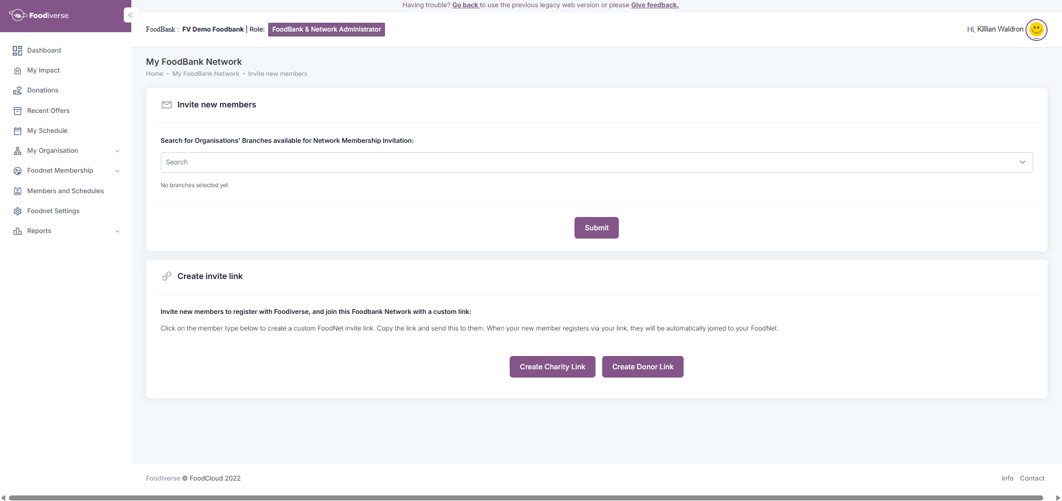Click the Create Donor Link button

pos(643,366)
